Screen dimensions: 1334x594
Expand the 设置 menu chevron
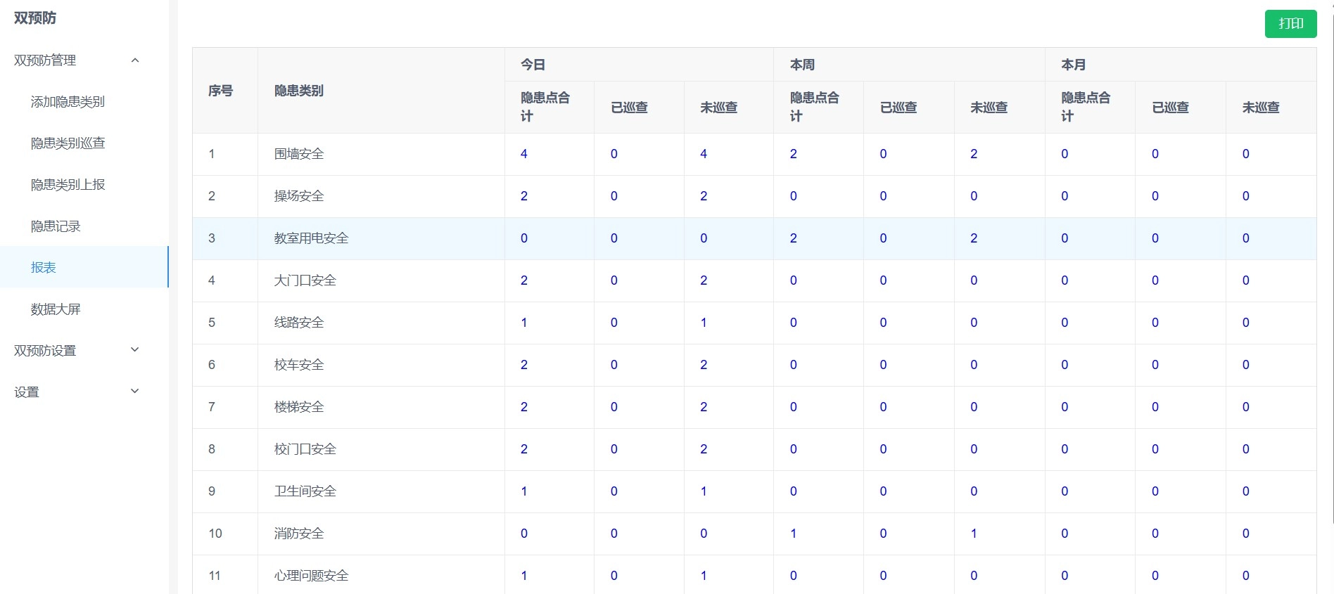(x=135, y=392)
